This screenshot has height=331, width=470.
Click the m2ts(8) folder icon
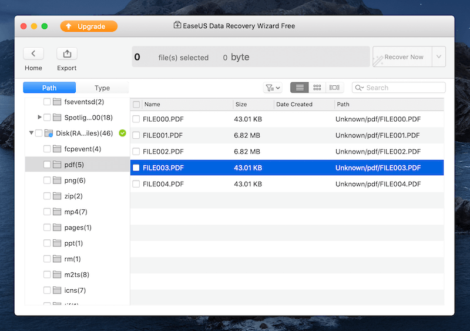click(x=57, y=275)
